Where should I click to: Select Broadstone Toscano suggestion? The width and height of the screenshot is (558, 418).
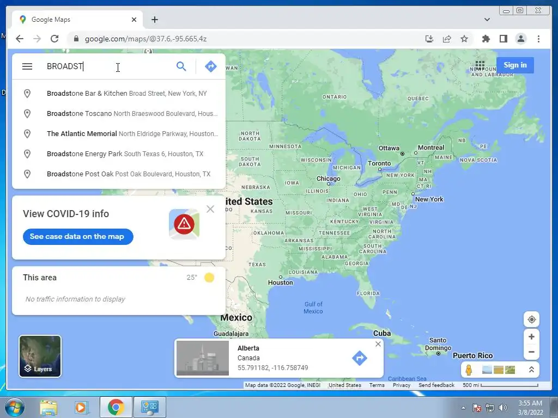pos(119,114)
